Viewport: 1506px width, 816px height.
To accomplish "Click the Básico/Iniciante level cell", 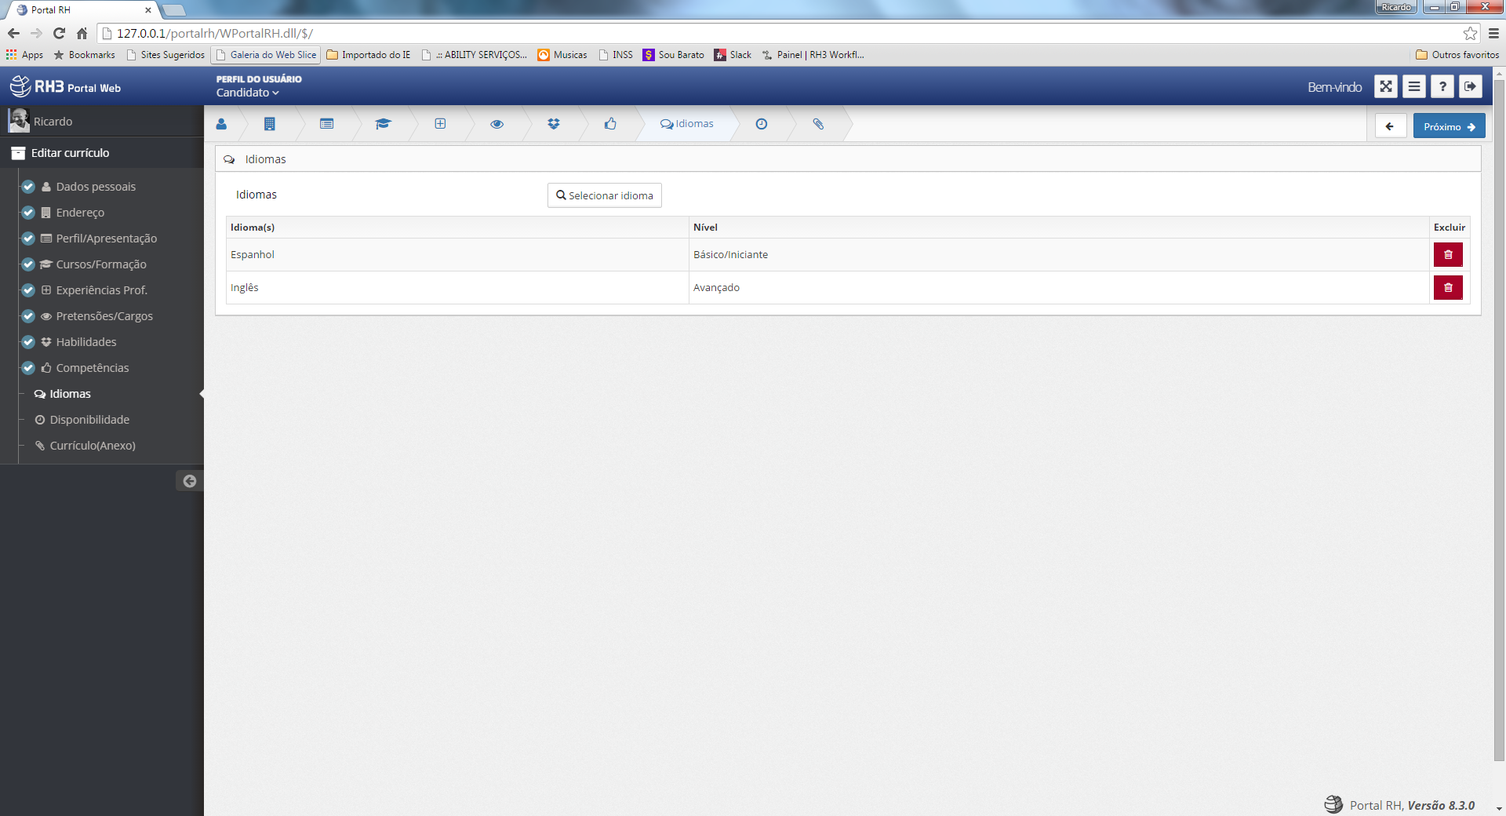I will click(x=1059, y=255).
